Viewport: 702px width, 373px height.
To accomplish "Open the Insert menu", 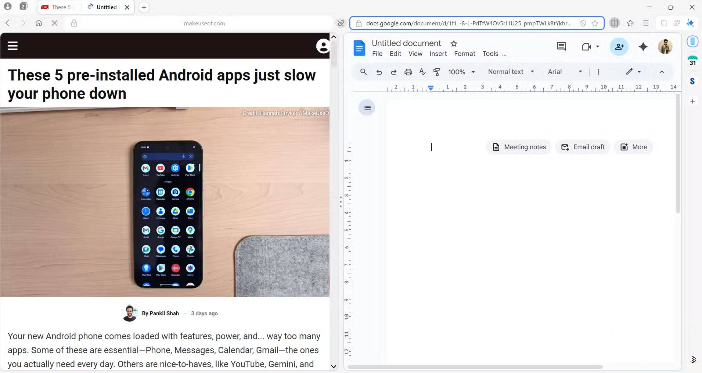I will (x=438, y=54).
